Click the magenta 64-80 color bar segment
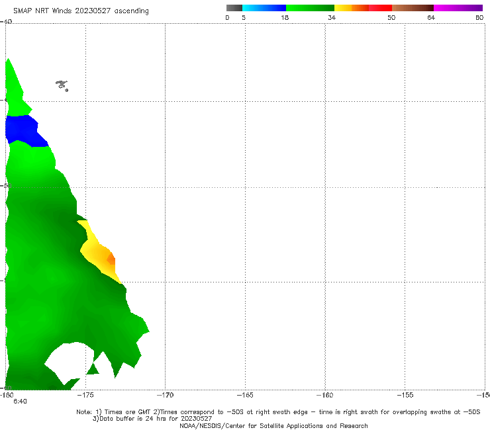490x430 pixels. pos(458,8)
